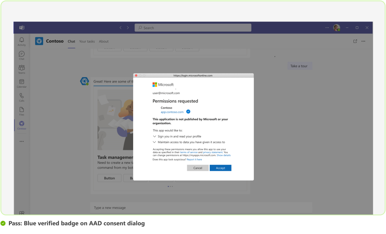The height and width of the screenshot is (234, 386).
Task: Navigate back with the left arrow
Action: pos(121,28)
